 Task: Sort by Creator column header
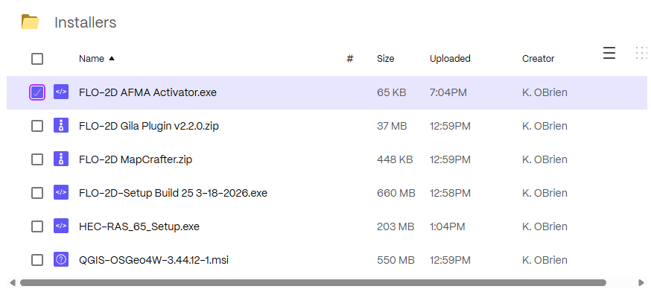(x=538, y=59)
